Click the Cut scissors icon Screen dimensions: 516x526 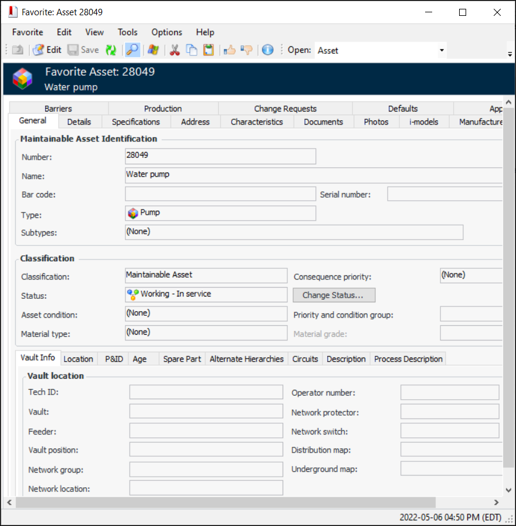pos(174,50)
